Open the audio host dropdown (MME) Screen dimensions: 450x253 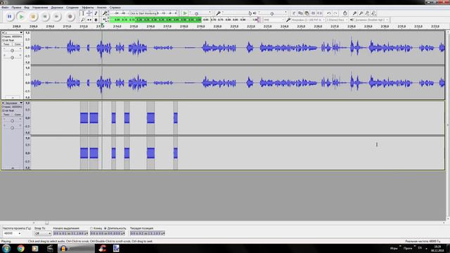(x=274, y=20)
